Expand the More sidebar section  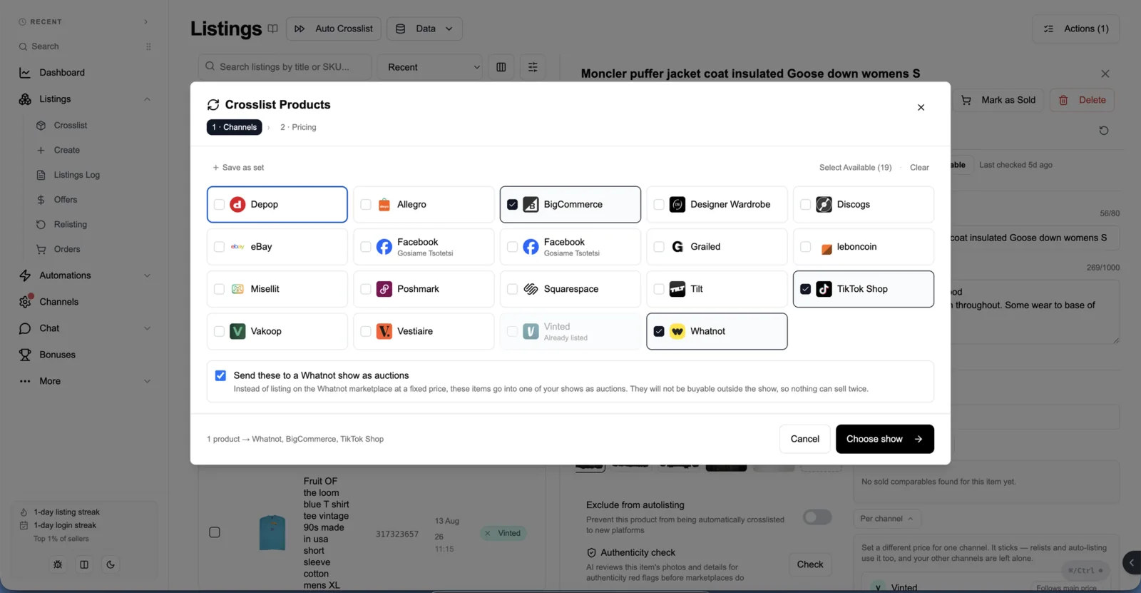147,381
